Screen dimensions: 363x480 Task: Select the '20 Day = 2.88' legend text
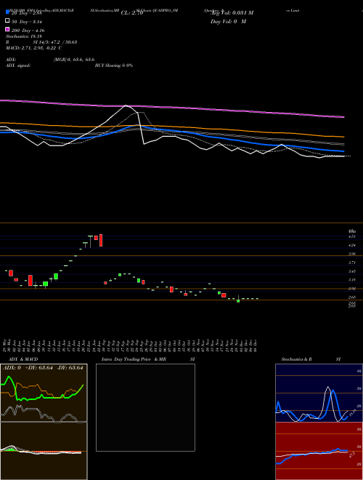pyautogui.click(x=26, y=13)
